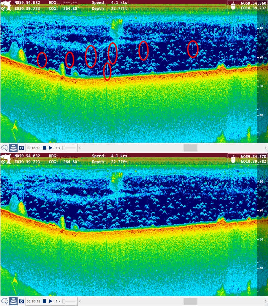Start playback in the lower sonar panel

tap(51, 301)
